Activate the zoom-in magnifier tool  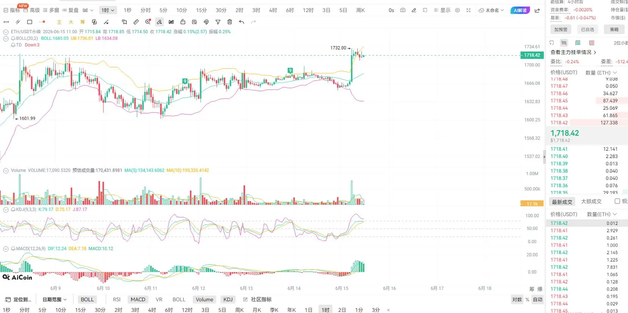click(148, 22)
